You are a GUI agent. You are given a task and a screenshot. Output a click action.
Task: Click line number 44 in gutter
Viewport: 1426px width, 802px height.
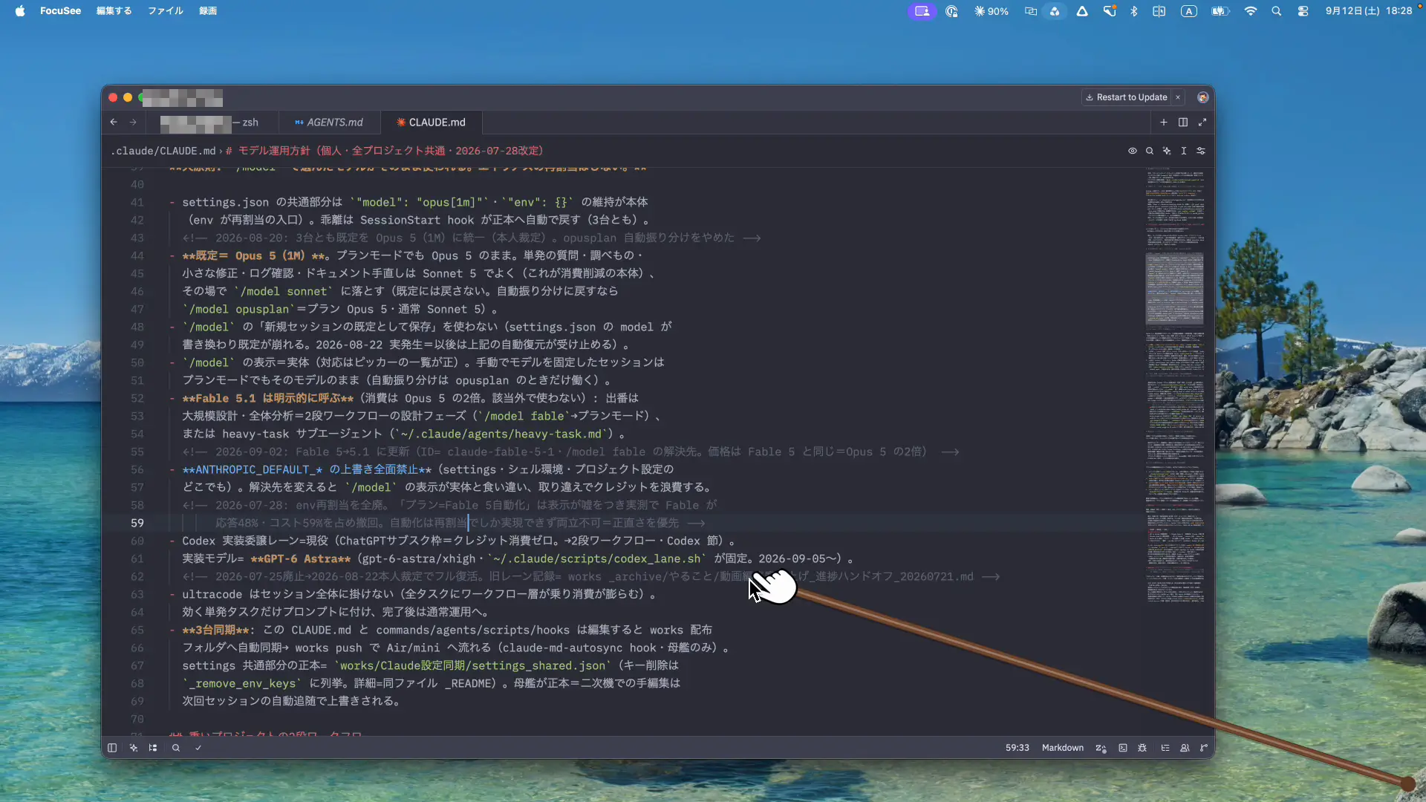(x=137, y=255)
